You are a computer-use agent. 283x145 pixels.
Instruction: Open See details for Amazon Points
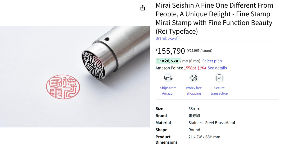[217, 68]
